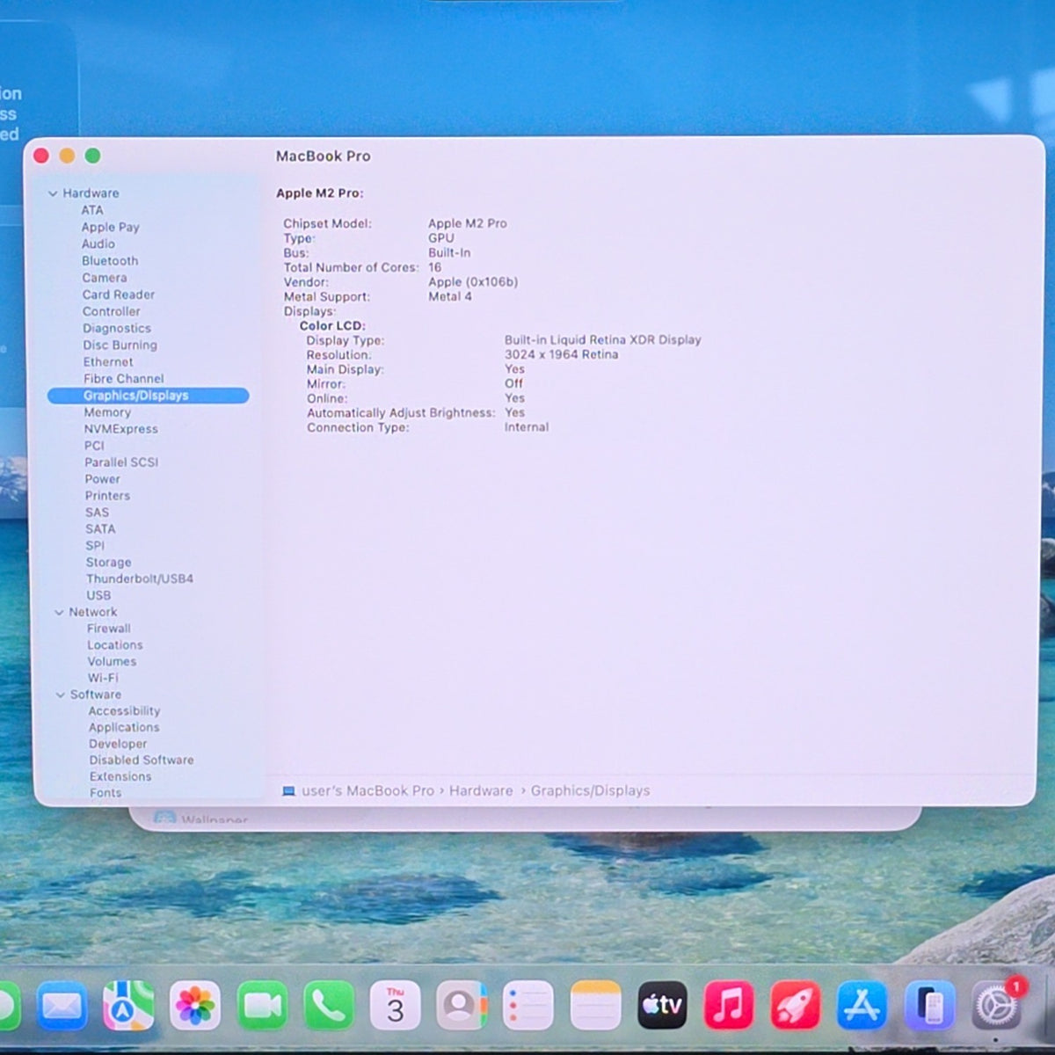
Task: Click the Color LCD display heading
Action: tap(332, 325)
